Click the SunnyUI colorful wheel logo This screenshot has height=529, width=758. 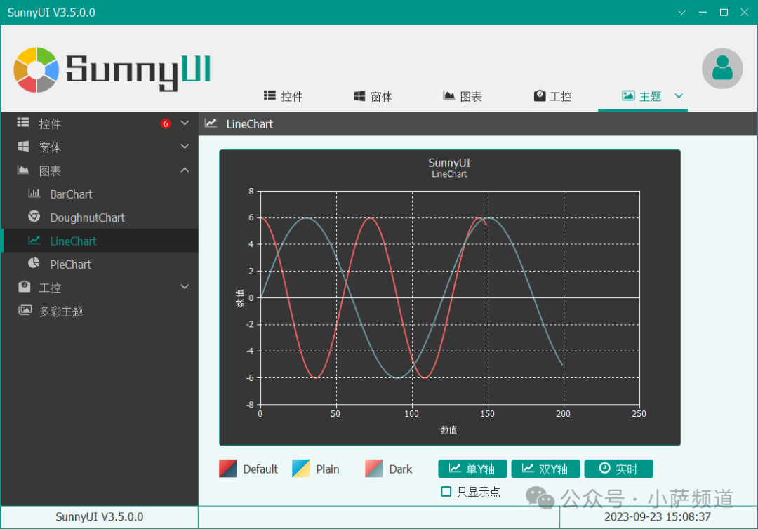(36, 70)
